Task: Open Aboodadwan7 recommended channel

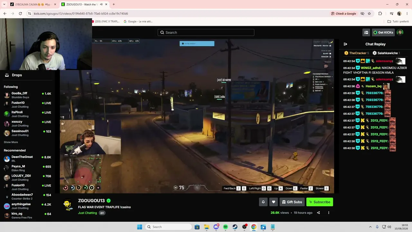Action: (x=27, y=197)
